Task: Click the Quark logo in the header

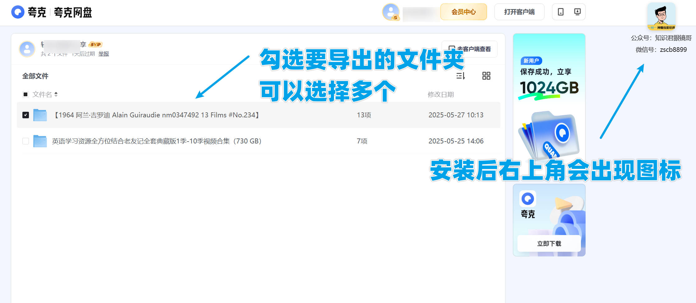Action: [18, 12]
